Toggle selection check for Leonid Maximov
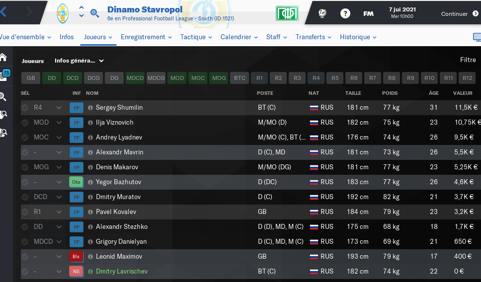Viewport: 481px width, 282px height. click(25, 257)
